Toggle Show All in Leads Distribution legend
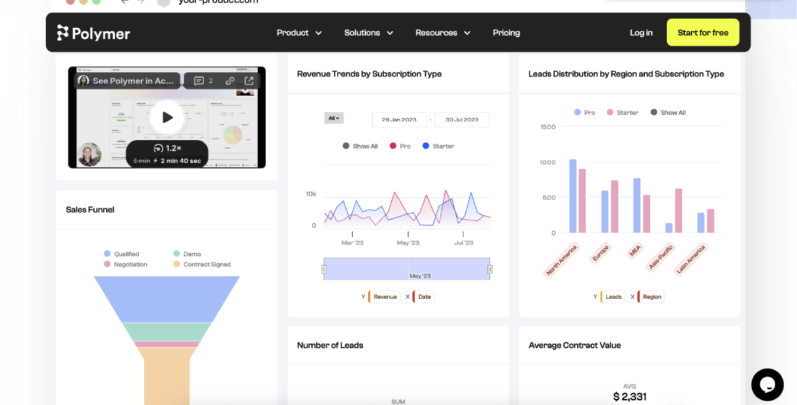 click(667, 113)
